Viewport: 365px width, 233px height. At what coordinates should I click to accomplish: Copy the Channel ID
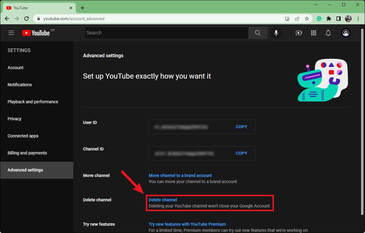tap(241, 153)
